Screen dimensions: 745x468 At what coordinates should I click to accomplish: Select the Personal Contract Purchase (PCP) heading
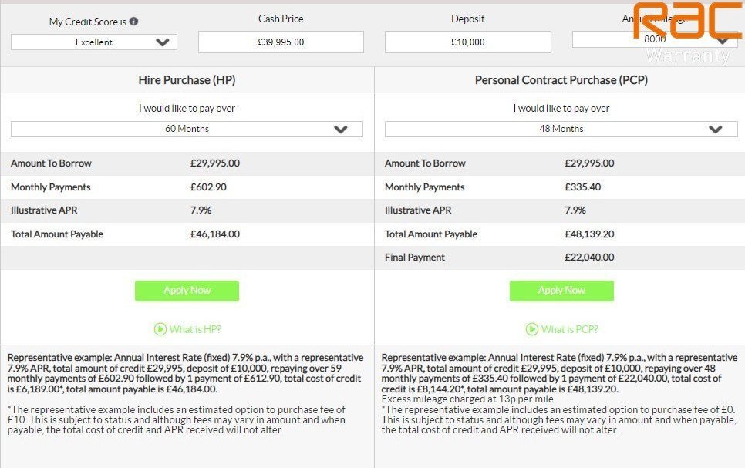click(561, 79)
